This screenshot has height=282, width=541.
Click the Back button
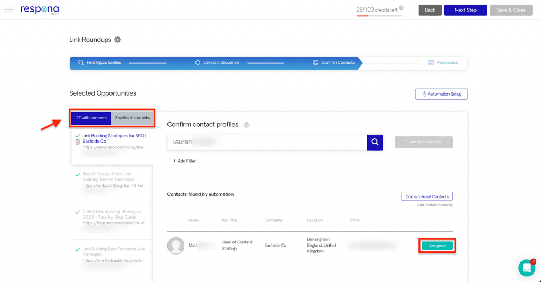pyautogui.click(x=430, y=10)
